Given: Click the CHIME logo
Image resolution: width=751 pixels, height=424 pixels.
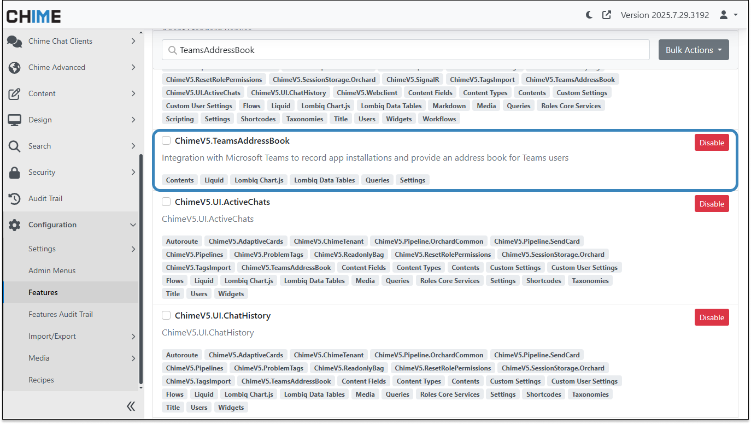Looking at the screenshot, I should tap(33, 16).
